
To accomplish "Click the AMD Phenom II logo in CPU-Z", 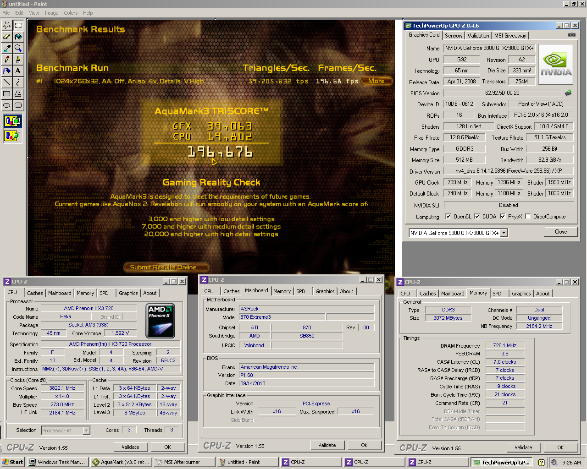I will tap(160, 321).
